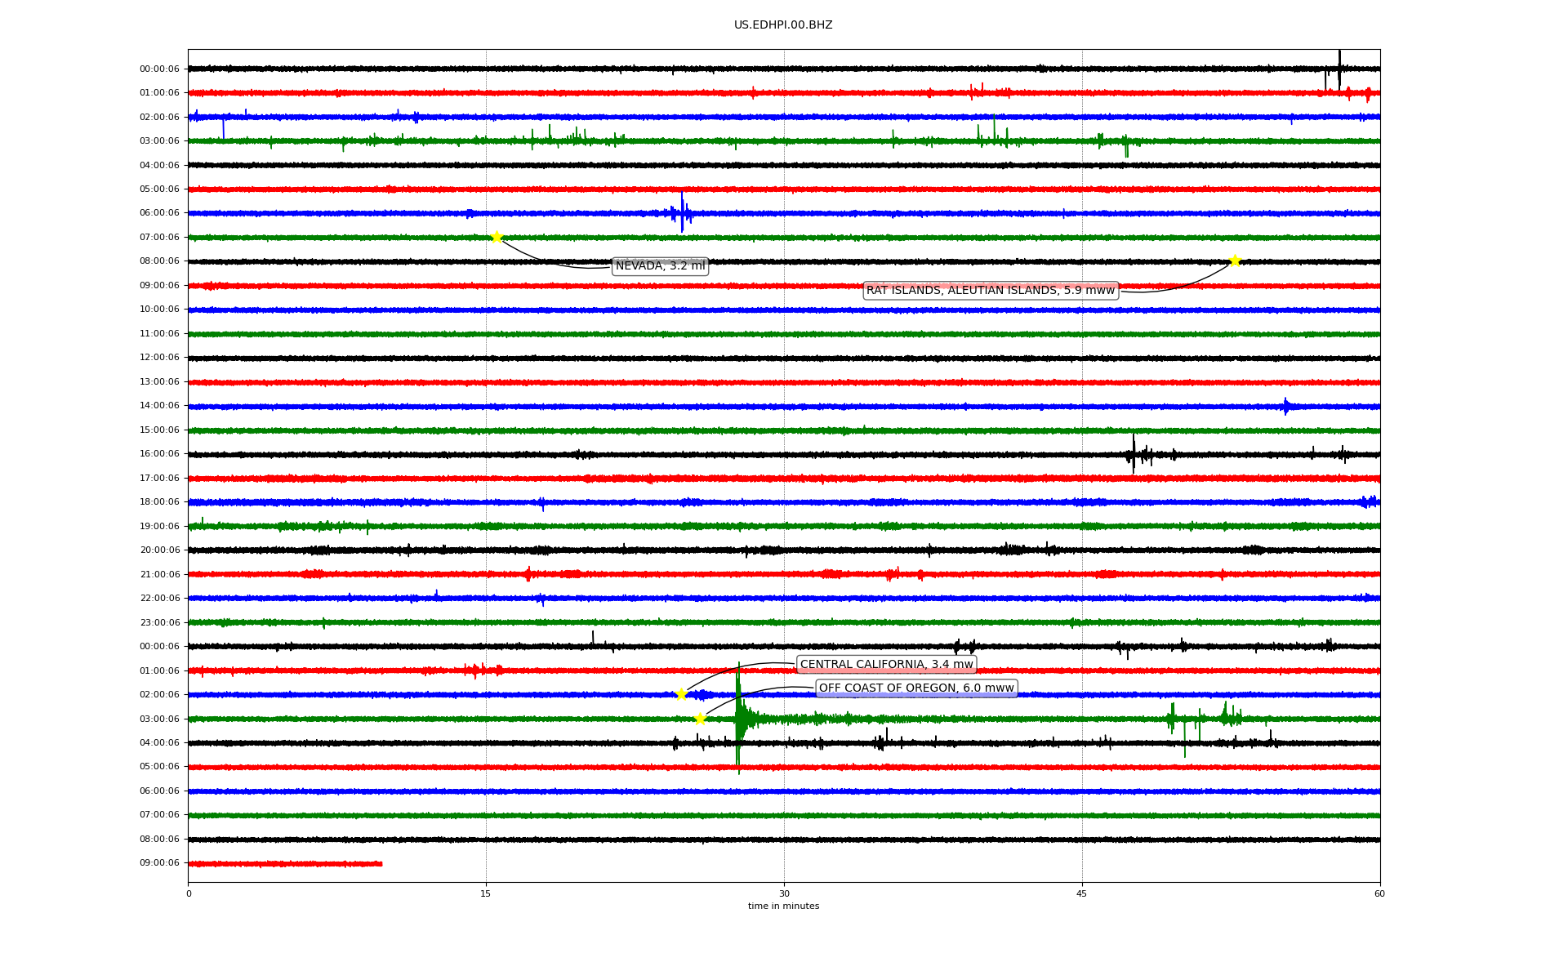Click the last 09:00:06 trace label
This screenshot has height=980, width=1568.
pyautogui.click(x=159, y=863)
